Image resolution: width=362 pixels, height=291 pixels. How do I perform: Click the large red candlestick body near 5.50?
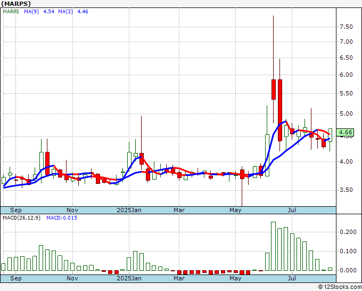[x=274, y=89]
